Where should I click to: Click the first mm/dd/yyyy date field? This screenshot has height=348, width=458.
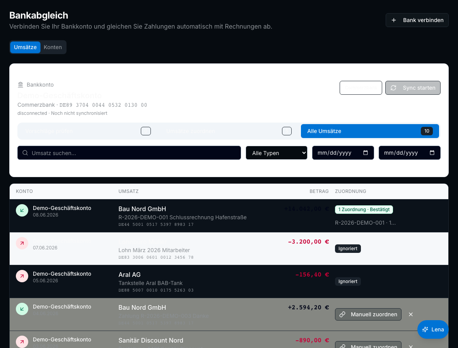coord(343,153)
